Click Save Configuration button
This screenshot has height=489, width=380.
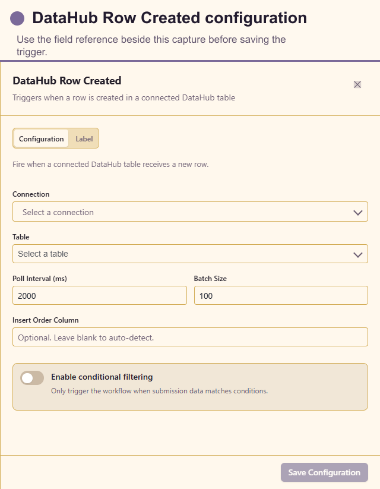tap(324, 472)
